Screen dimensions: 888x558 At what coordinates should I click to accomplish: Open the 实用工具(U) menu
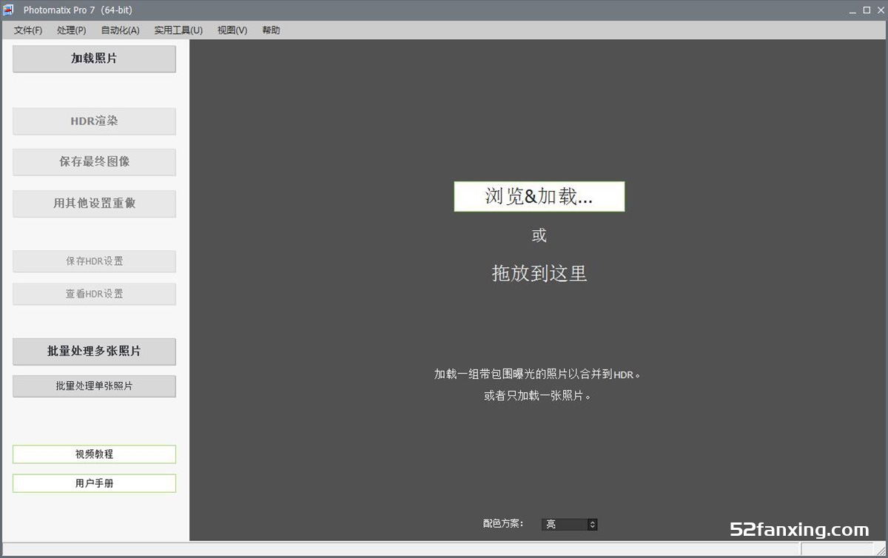click(x=178, y=30)
